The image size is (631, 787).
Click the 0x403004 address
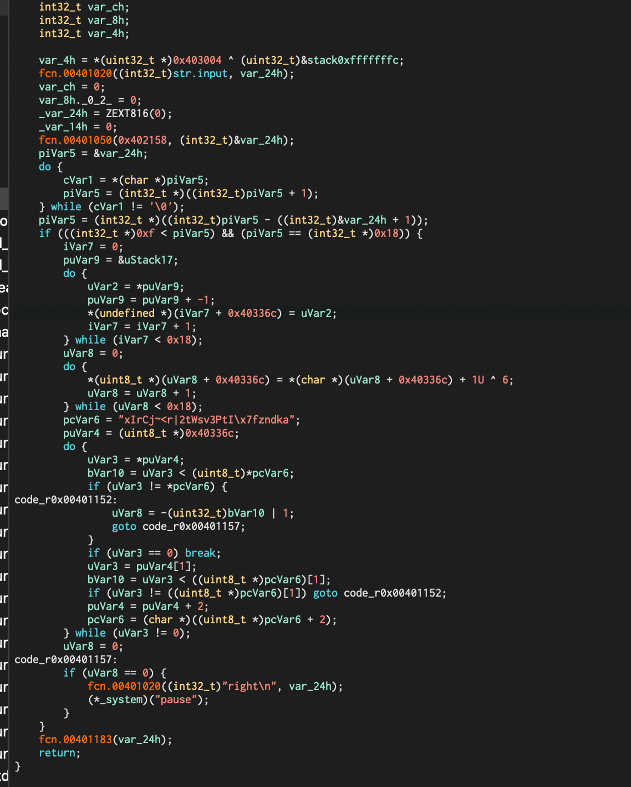(197, 60)
